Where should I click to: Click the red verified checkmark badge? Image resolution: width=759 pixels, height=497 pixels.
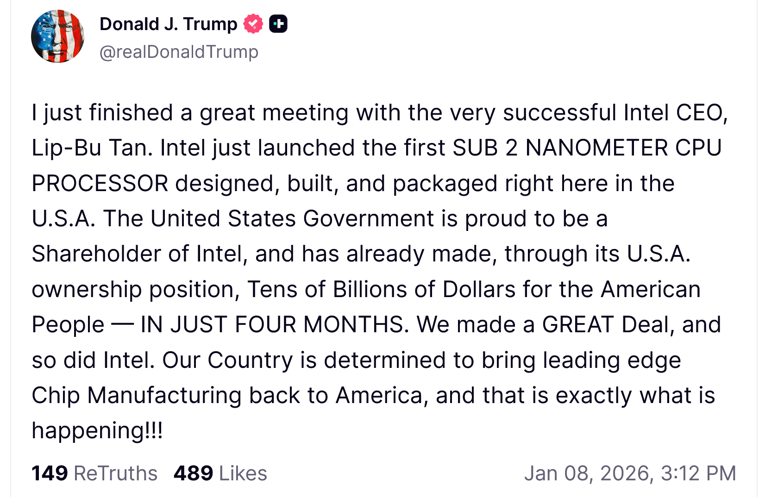[x=253, y=24]
